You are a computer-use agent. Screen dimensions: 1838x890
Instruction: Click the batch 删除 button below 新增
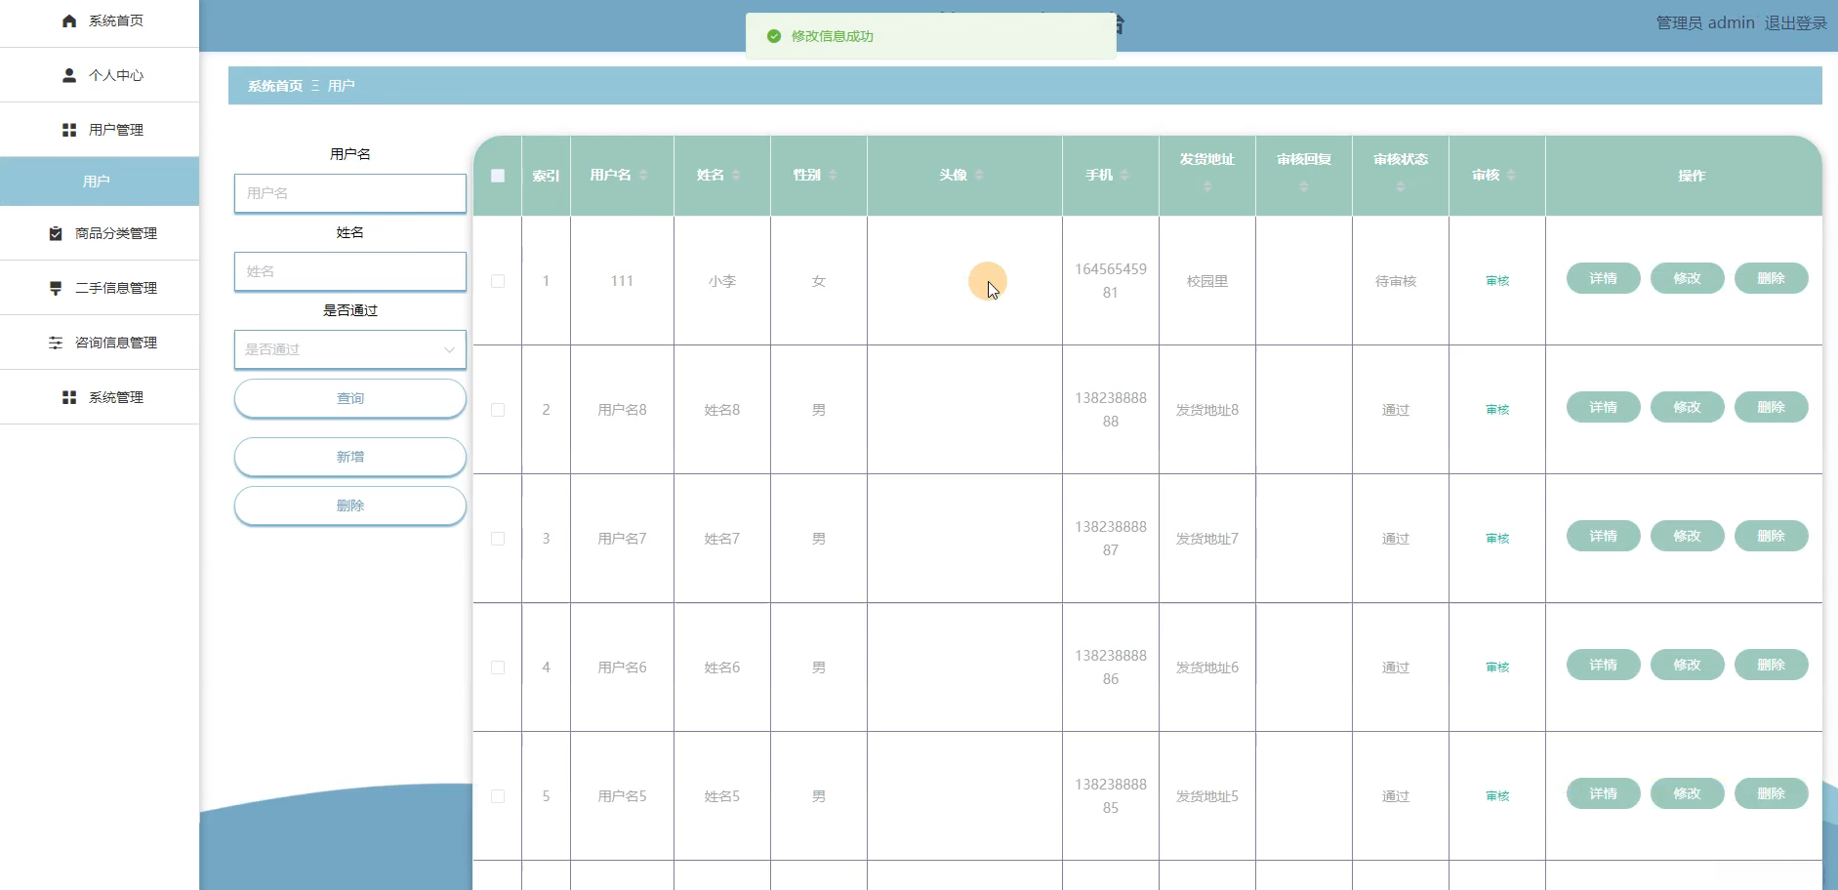tap(350, 506)
